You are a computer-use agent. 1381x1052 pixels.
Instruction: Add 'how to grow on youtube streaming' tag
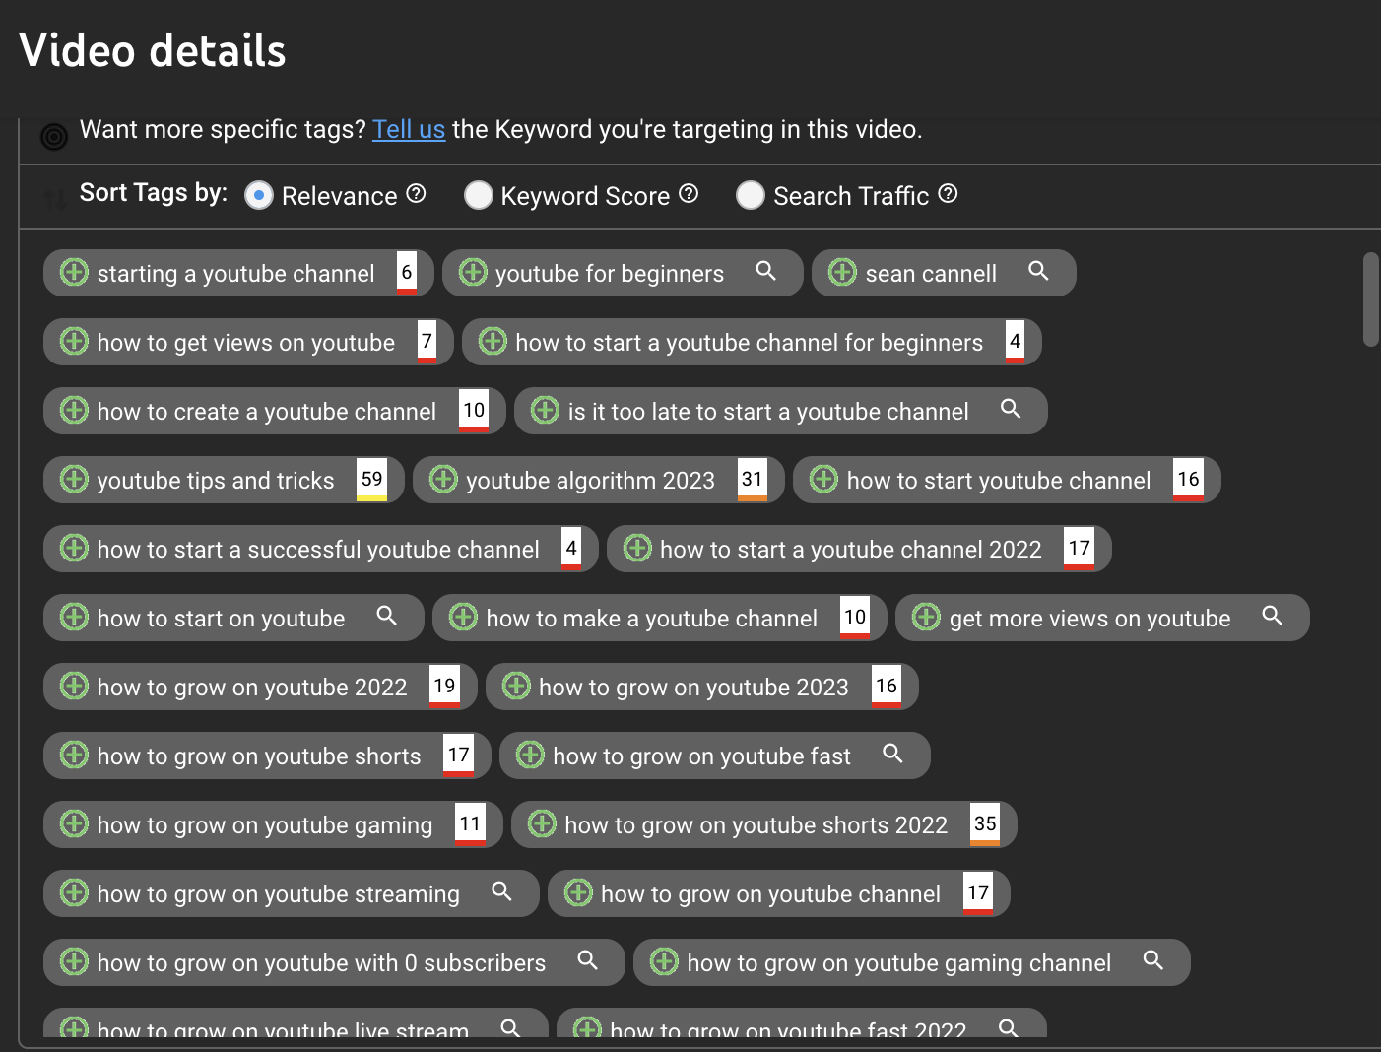[x=75, y=892]
